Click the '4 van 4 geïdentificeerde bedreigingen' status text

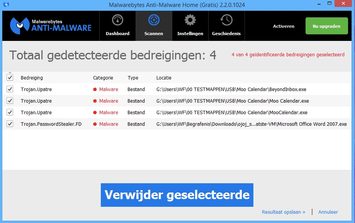tap(288, 55)
